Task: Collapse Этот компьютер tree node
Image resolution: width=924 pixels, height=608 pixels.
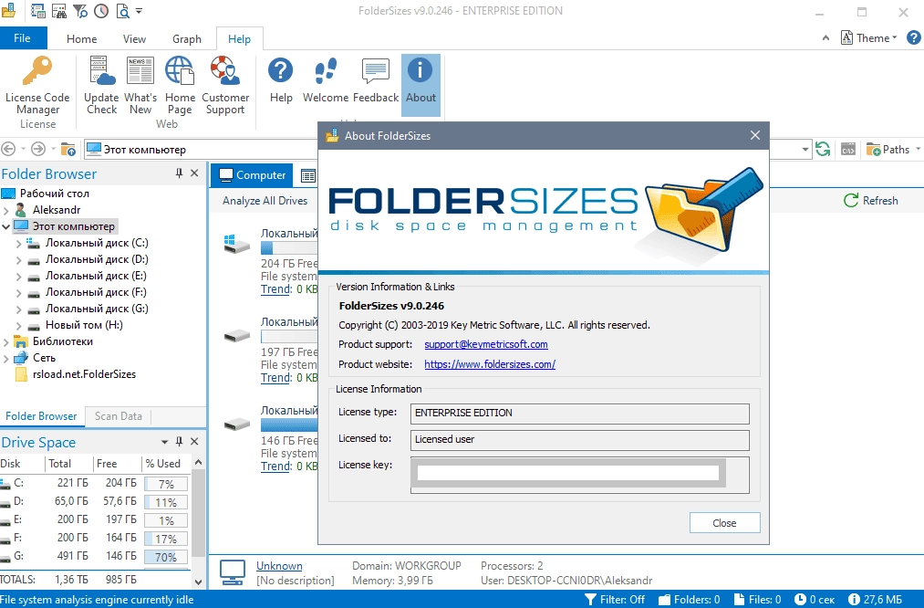Action: (x=5, y=226)
